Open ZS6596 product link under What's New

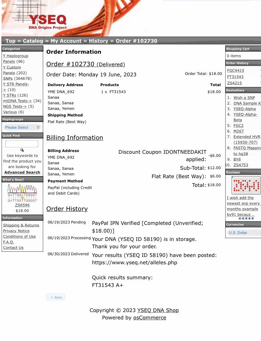click(22, 205)
